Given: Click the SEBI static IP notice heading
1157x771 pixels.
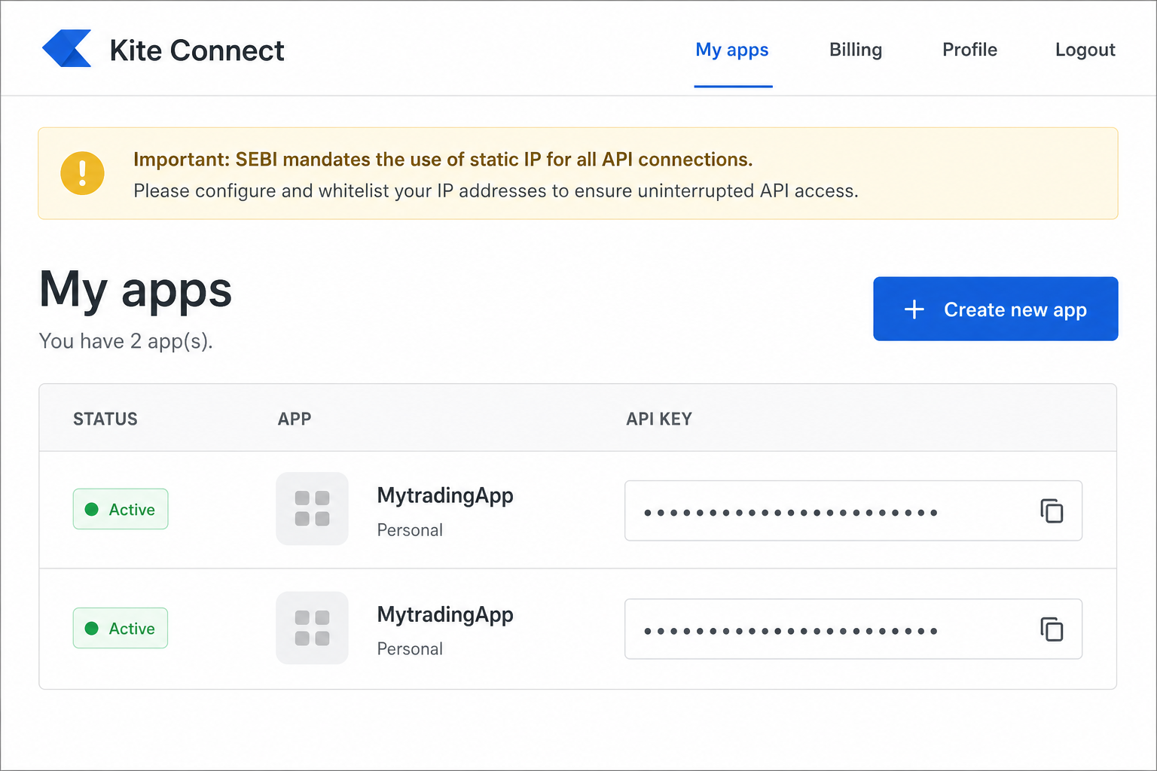Looking at the screenshot, I should point(443,160).
